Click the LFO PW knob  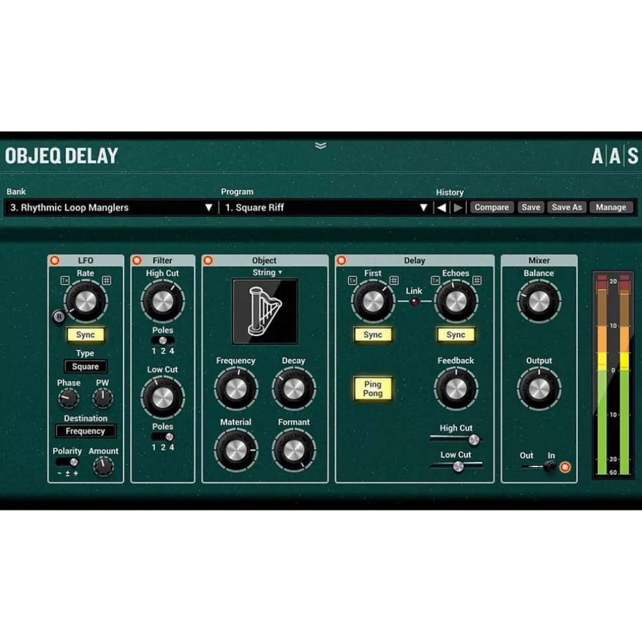103,398
